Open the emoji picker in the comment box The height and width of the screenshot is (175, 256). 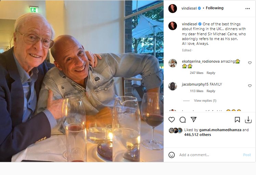172,155
